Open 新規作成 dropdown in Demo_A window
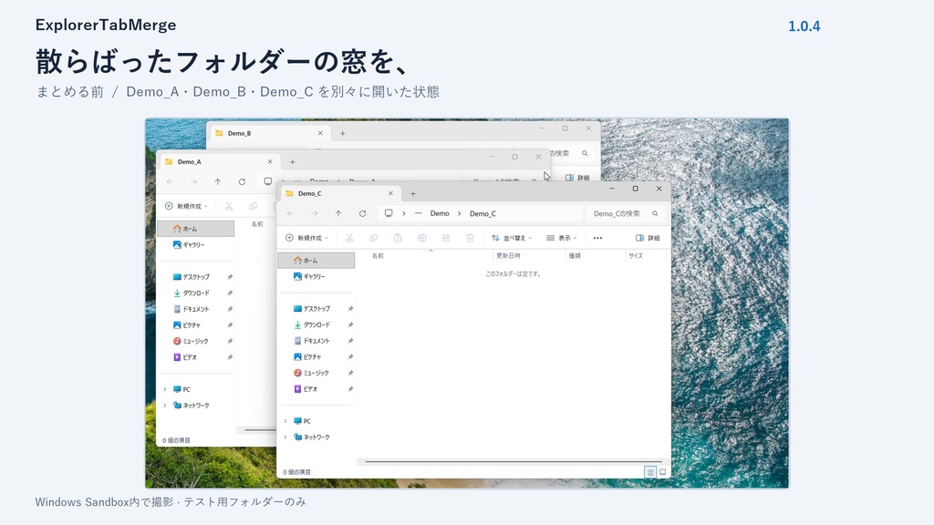Viewport: 934px width, 525px height. tap(186, 207)
